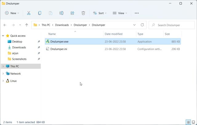Click last DnsJumper breadcrumb segment

click(98, 25)
